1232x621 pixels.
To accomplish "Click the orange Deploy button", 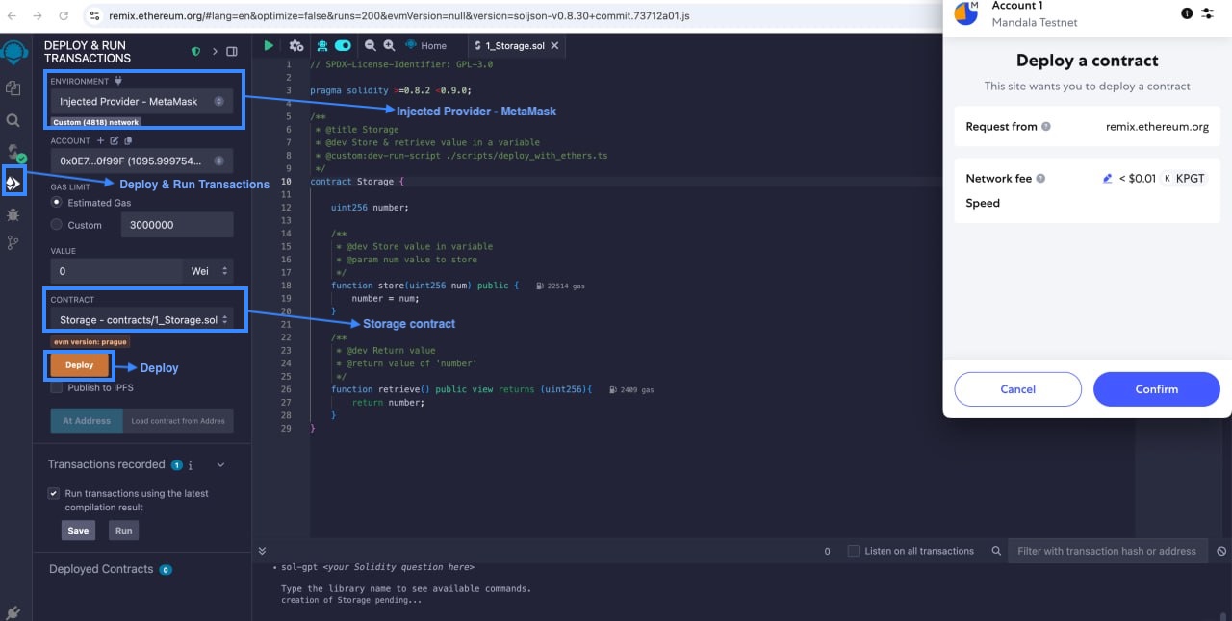I will (79, 365).
